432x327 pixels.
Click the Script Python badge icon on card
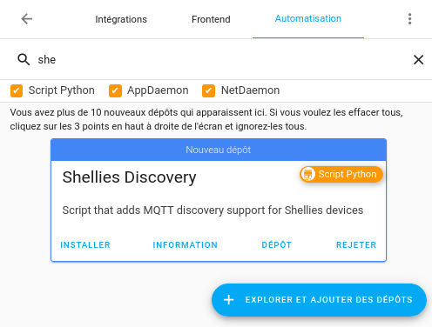[x=308, y=174]
